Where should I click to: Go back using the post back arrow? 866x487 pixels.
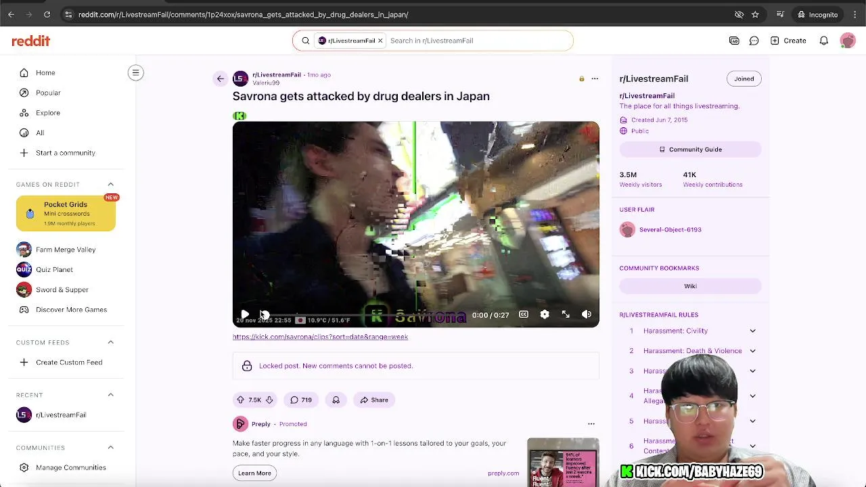pyautogui.click(x=220, y=78)
